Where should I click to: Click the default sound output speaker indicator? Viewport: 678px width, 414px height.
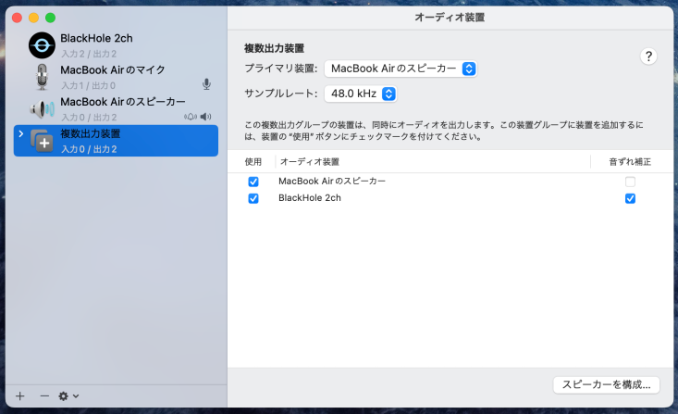pyautogui.click(x=206, y=117)
